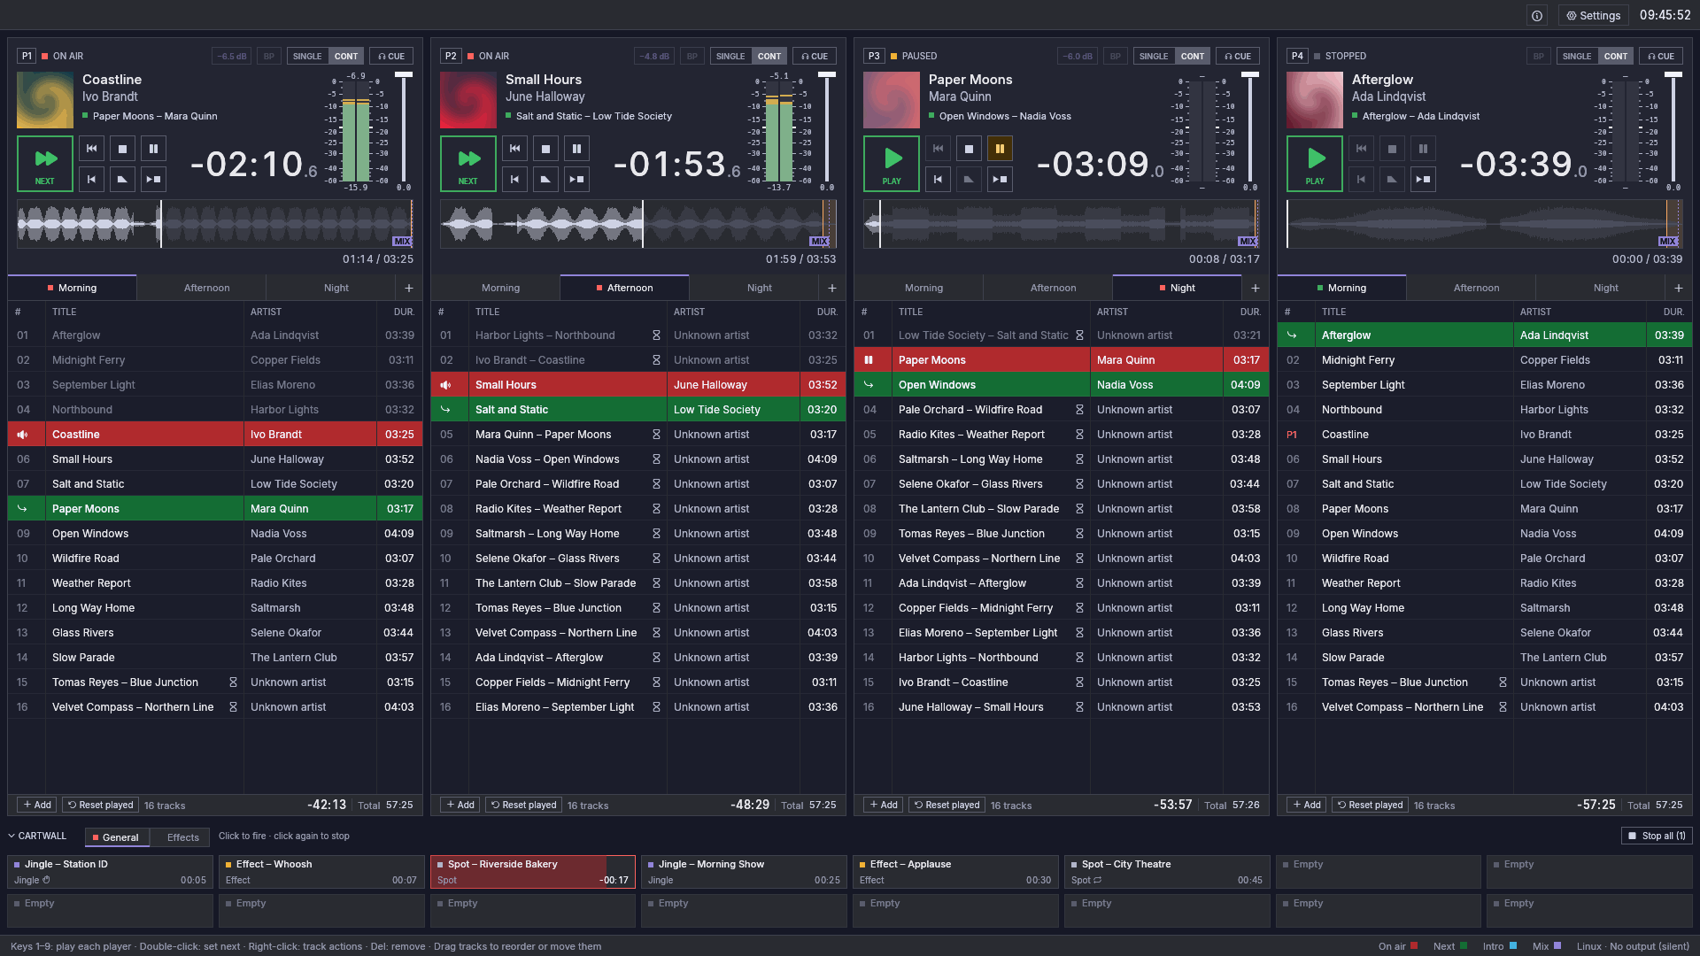Seek within the P2 waveform
Image resolution: width=1700 pixels, height=956 pixels.
coord(638,224)
